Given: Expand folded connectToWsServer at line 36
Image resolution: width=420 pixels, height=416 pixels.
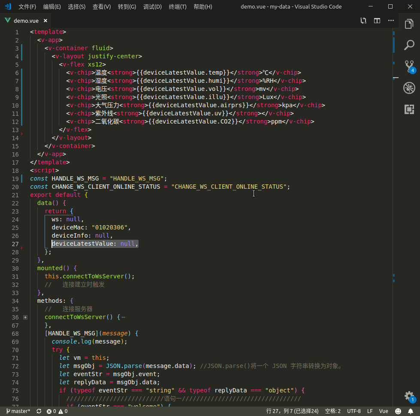Looking at the screenshot, I should coord(25,317).
